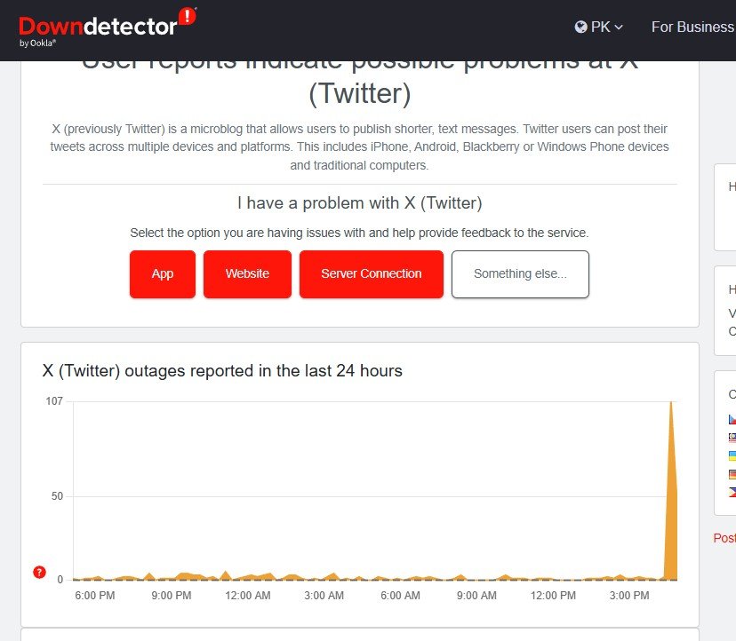736x641 pixels.
Task: Click the X (Twitter) description paragraph
Action: [359, 147]
